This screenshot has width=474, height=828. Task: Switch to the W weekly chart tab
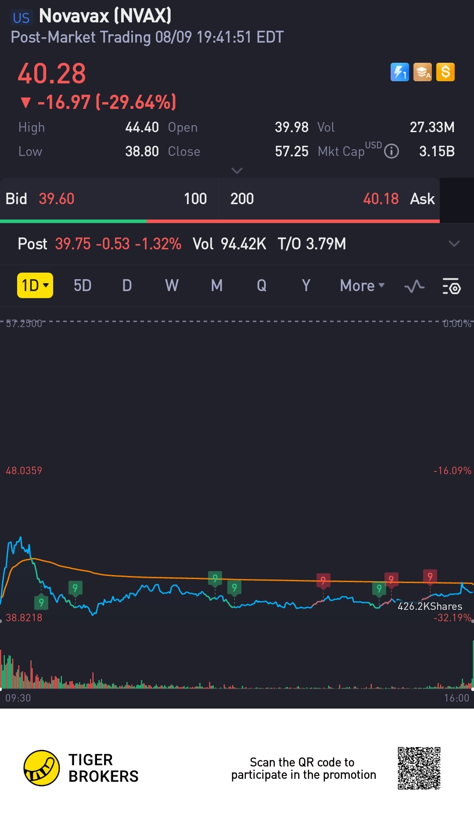coord(172,286)
